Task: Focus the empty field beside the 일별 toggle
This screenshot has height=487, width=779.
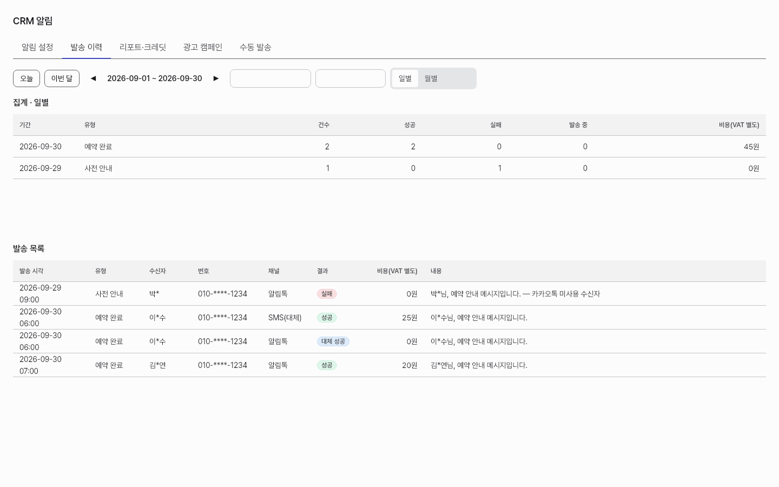Action: click(x=351, y=78)
